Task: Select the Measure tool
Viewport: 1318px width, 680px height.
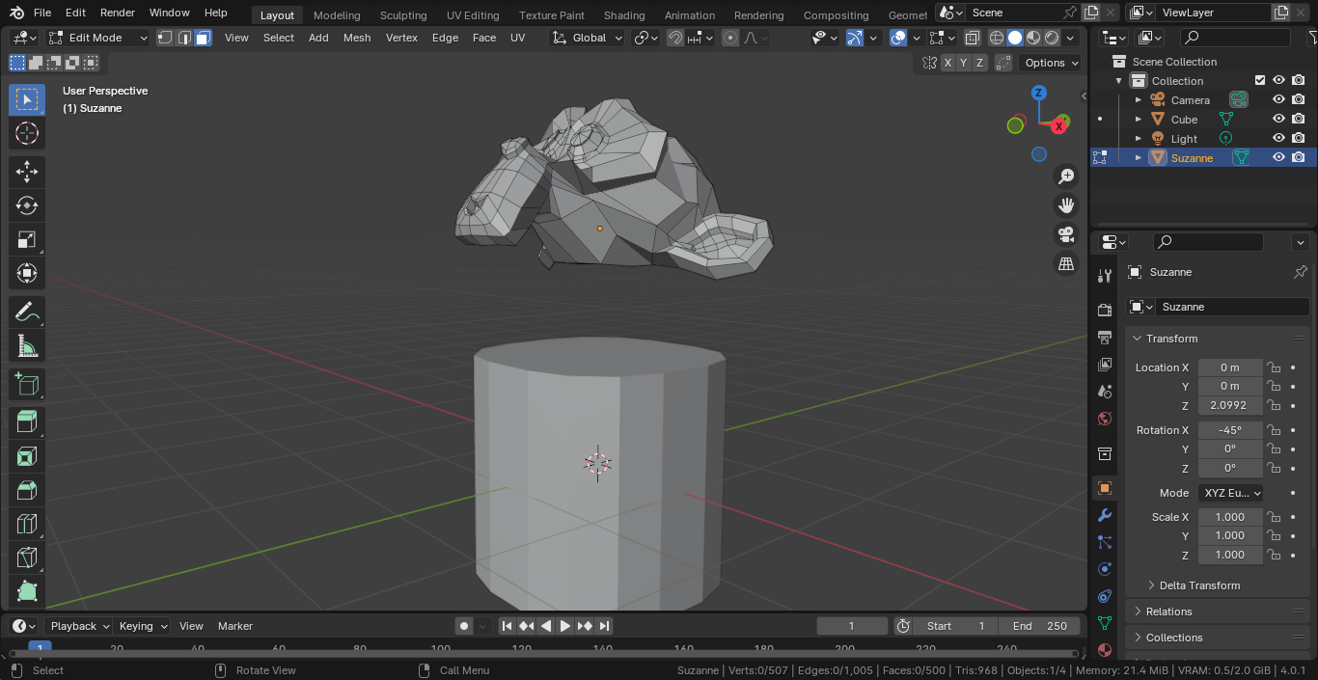Action: (27, 345)
